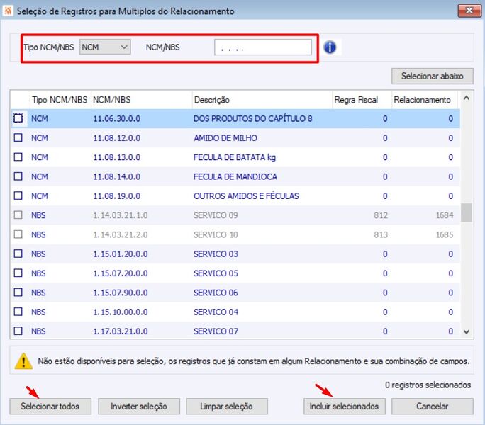Check the box for SERVICO 04

[18, 312]
